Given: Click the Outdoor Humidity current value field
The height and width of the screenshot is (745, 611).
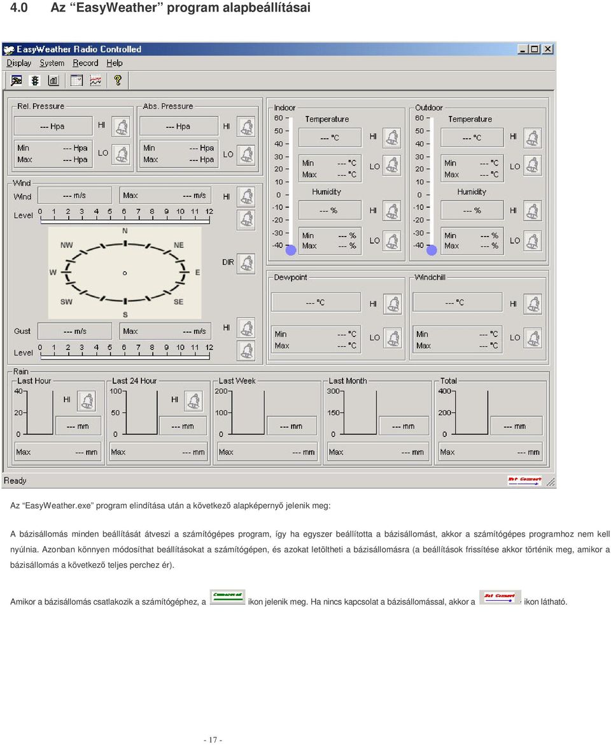Looking at the screenshot, I should point(472,210).
